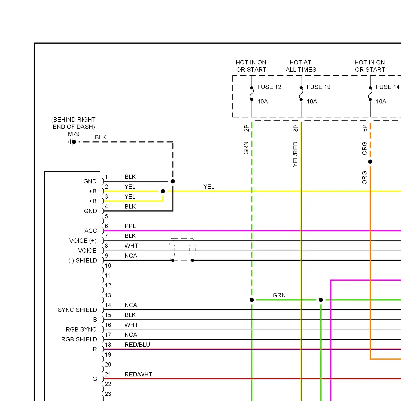
Task: Select the RED/WHT wire label
Action: point(138,374)
